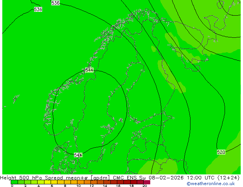The image size is (243, 187).
Task: Click the map title text 'Height 500 hPa Spread'
Action: (x=31, y=178)
